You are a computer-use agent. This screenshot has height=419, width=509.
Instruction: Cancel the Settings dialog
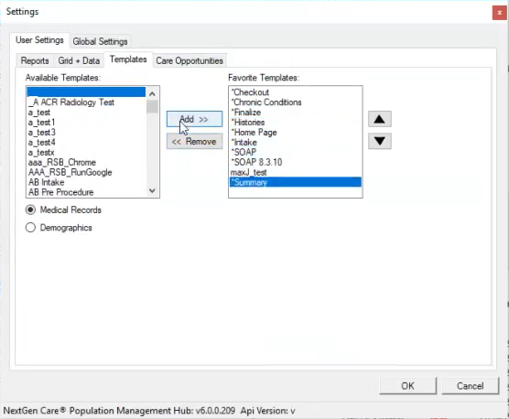tap(470, 386)
